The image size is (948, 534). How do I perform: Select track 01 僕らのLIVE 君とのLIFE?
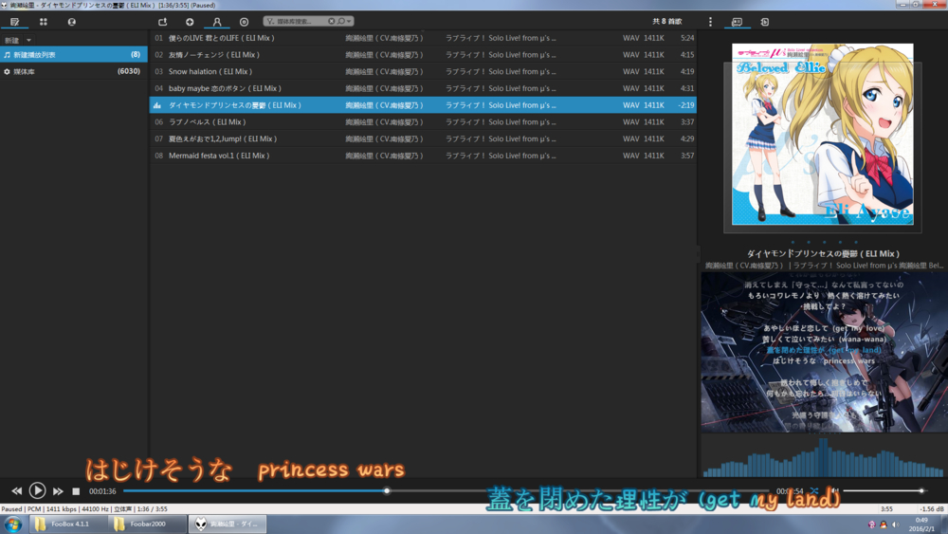423,38
